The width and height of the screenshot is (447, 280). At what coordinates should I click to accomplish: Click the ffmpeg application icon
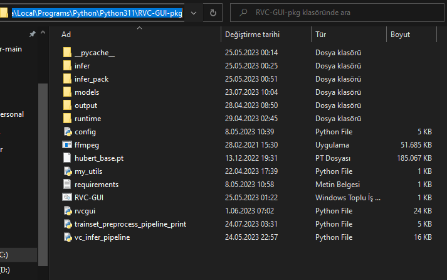click(68, 145)
